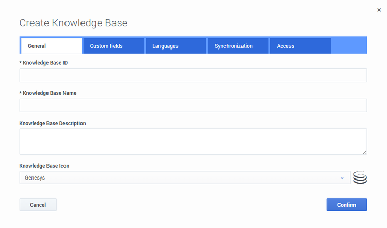Click the chevron arrow in the icon dropdown
Image resolution: width=387 pixels, height=228 pixels.
342,178
